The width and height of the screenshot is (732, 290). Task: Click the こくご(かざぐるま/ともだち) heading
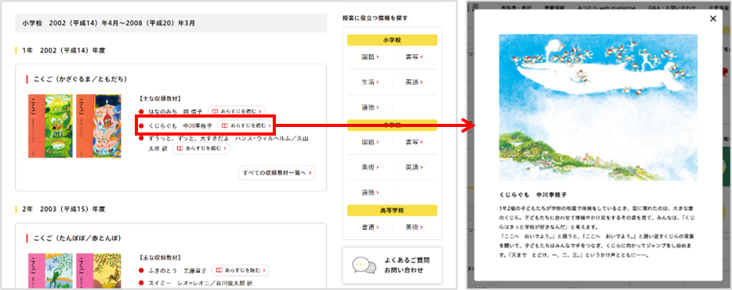tap(80, 79)
